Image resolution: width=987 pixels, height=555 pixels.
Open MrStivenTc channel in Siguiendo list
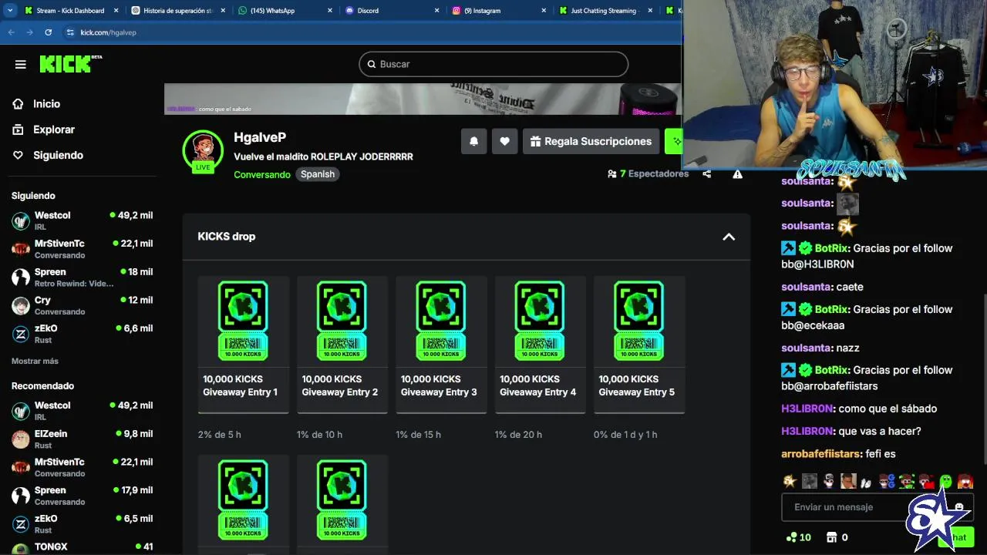coord(82,249)
